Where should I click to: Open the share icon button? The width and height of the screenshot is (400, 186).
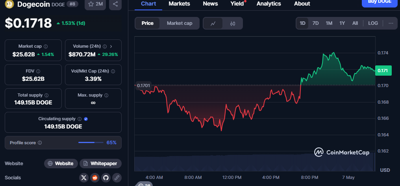pos(115,4)
